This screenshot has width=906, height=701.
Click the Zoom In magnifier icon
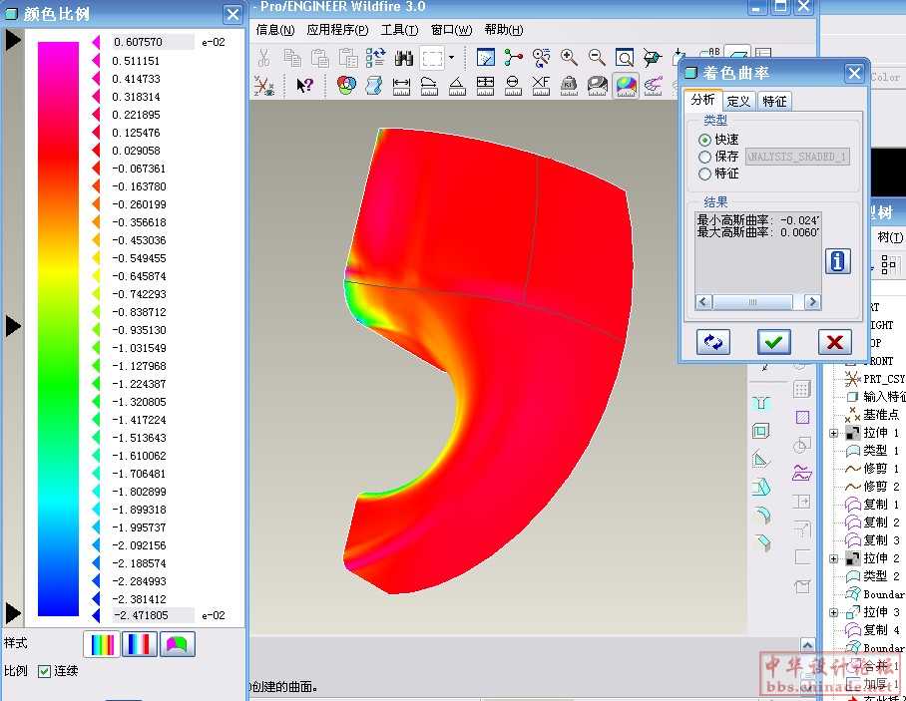click(x=569, y=58)
